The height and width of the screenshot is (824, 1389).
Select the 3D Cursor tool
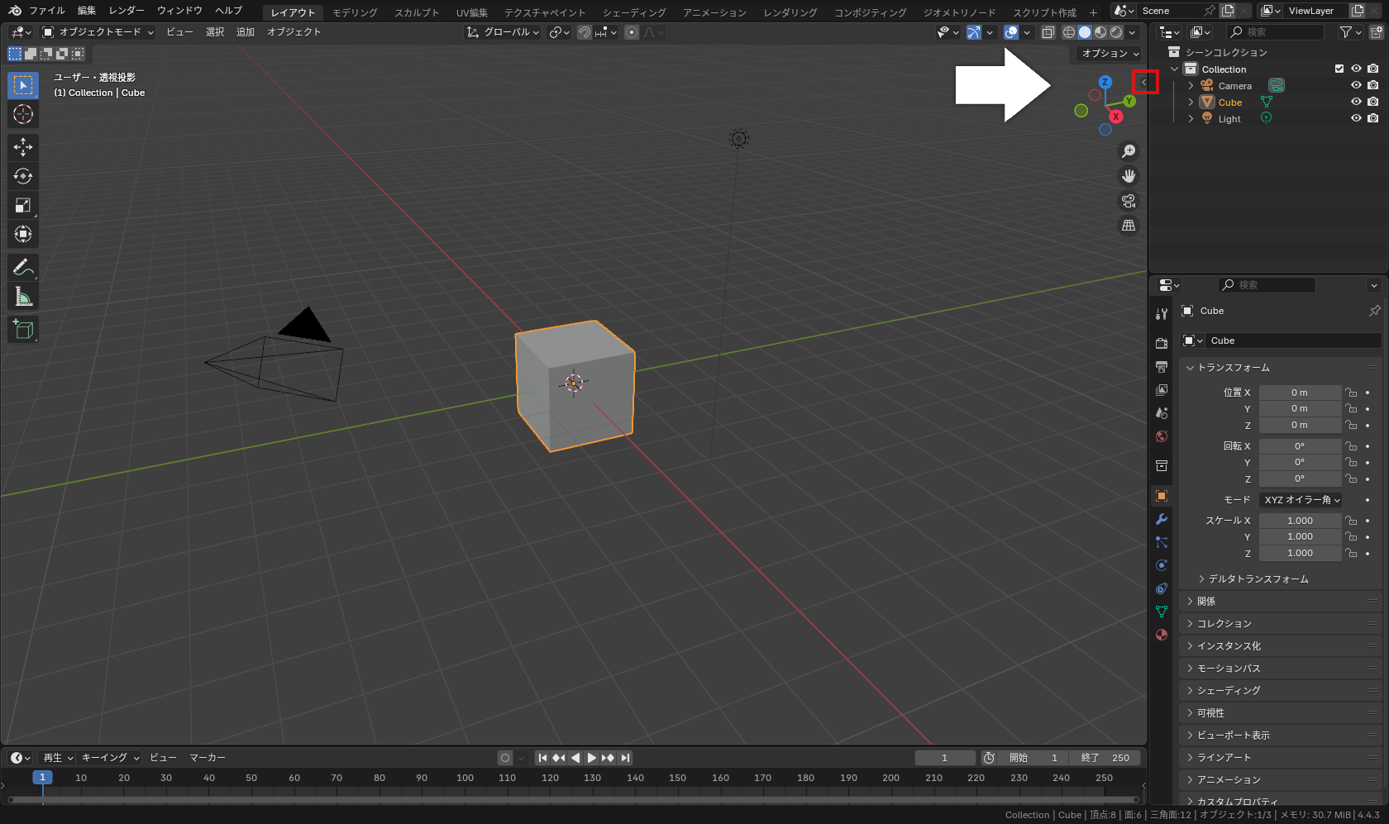(23, 114)
